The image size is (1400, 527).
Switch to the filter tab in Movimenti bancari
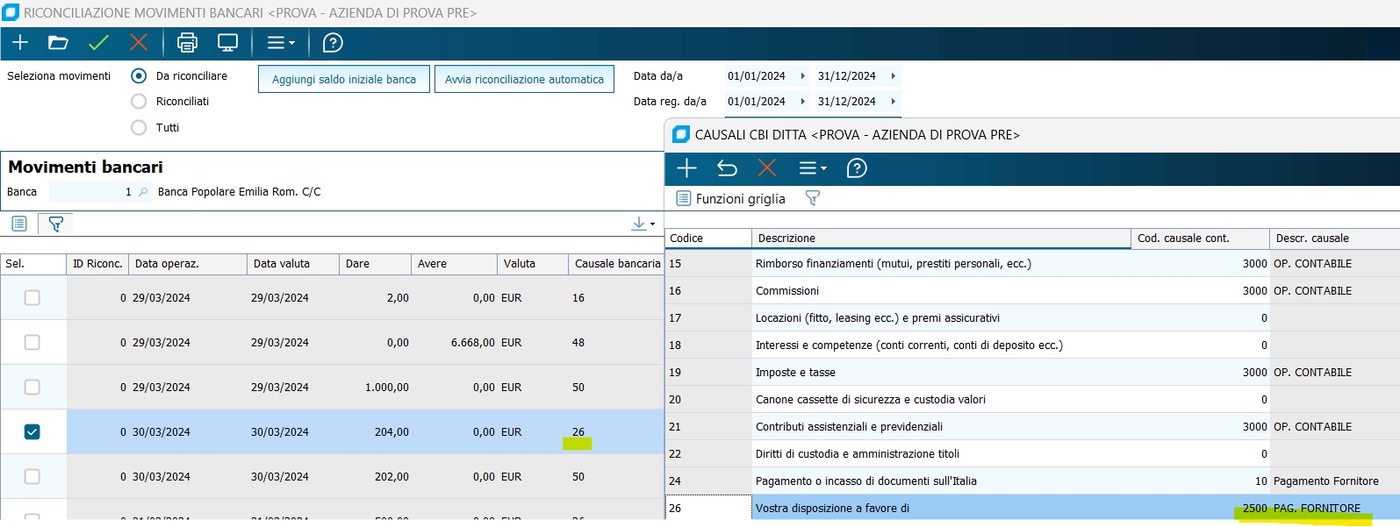(x=55, y=224)
